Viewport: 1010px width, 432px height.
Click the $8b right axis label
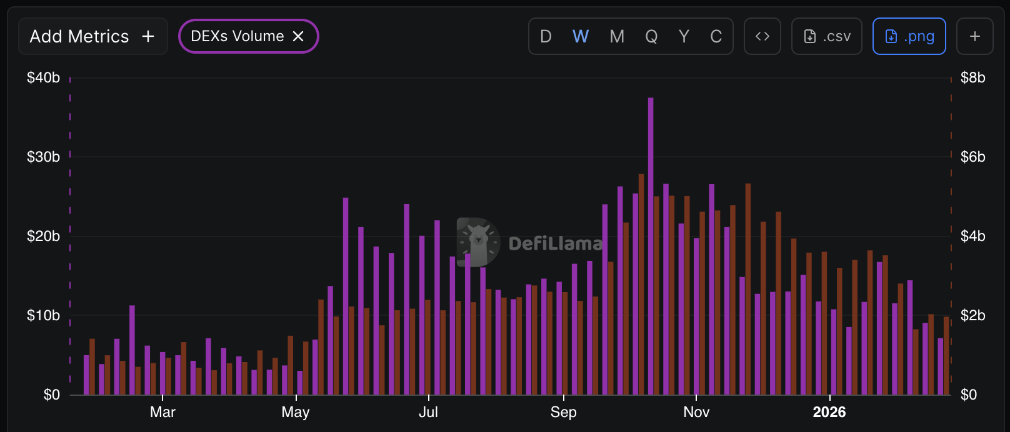click(972, 77)
